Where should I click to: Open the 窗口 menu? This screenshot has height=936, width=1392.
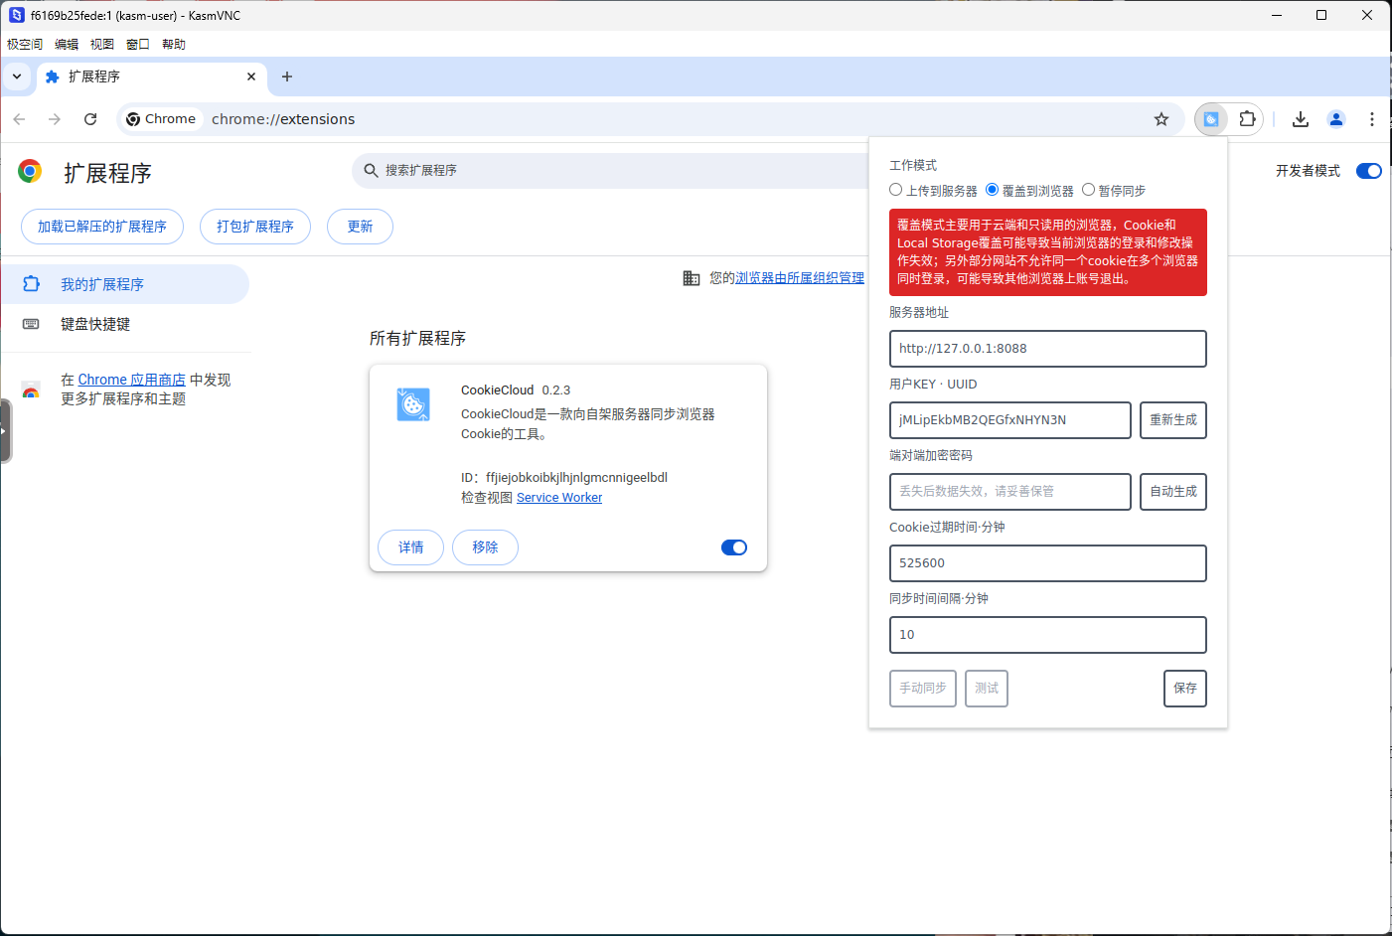pyautogui.click(x=138, y=44)
